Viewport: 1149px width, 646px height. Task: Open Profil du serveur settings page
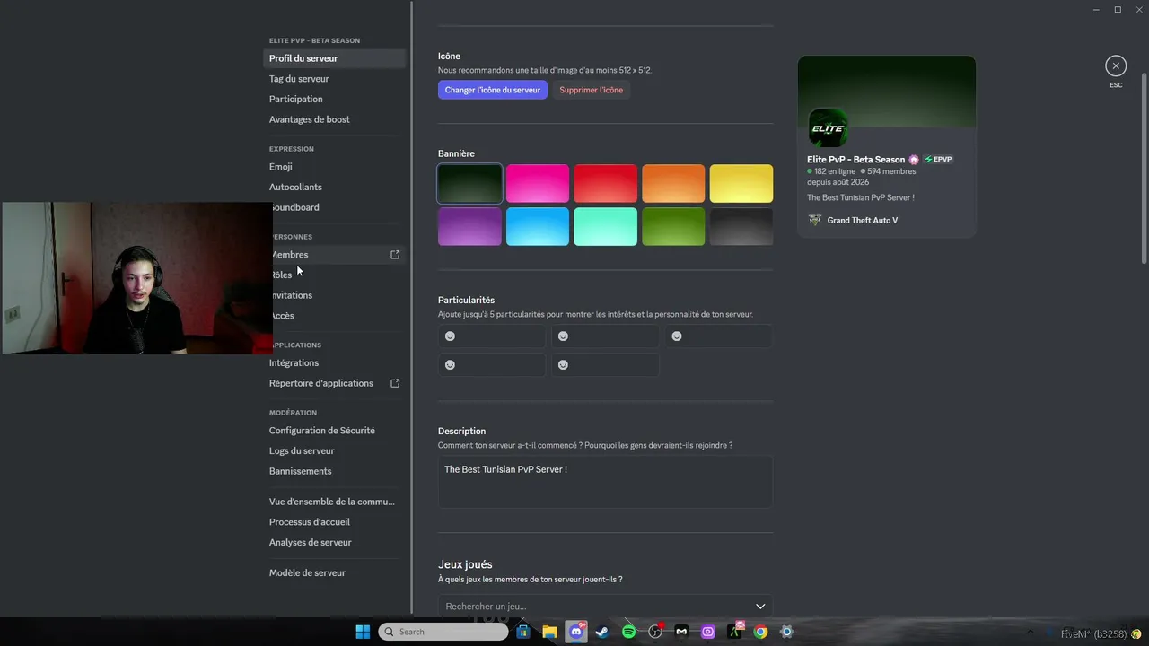(x=334, y=58)
